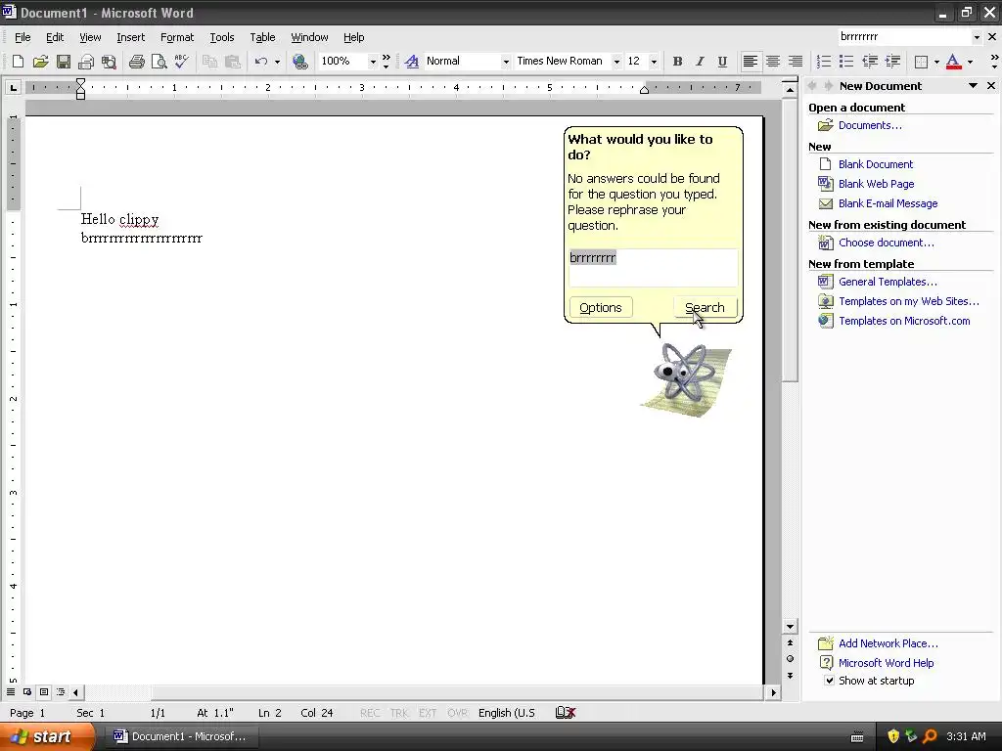This screenshot has height=751, width=1002.
Task: Open Styles and Formatting pane icon
Action: [x=412, y=62]
